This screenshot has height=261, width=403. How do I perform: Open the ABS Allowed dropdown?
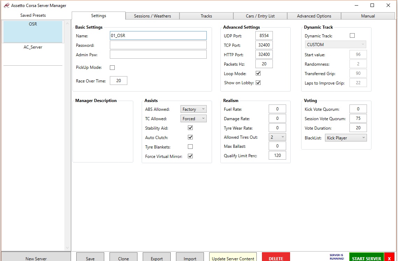tap(193, 109)
